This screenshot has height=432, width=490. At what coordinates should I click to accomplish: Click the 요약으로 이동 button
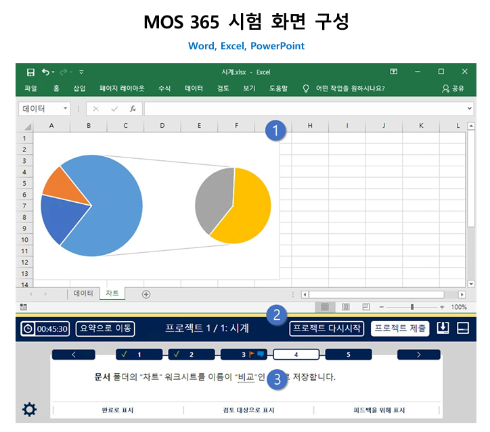(106, 329)
